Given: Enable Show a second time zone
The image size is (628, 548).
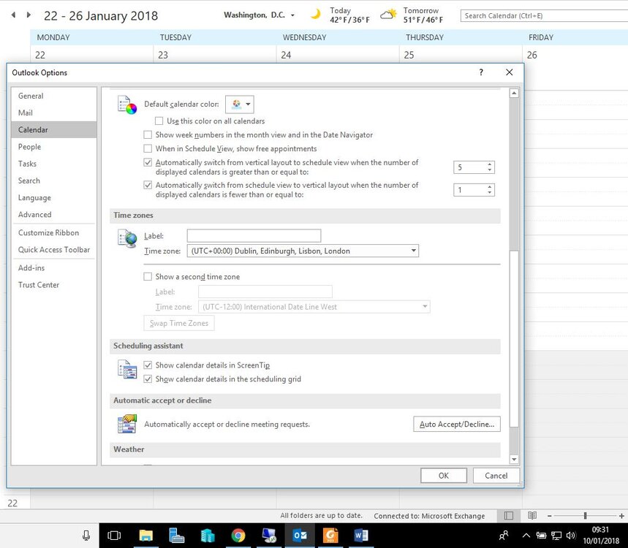Looking at the screenshot, I should [148, 277].
